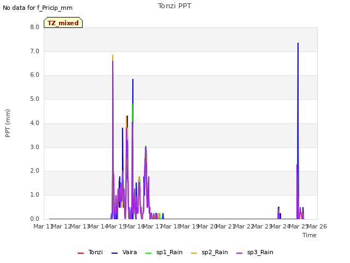
Task: Click the TZ_mixed annotation label
Action: [63, 22]
